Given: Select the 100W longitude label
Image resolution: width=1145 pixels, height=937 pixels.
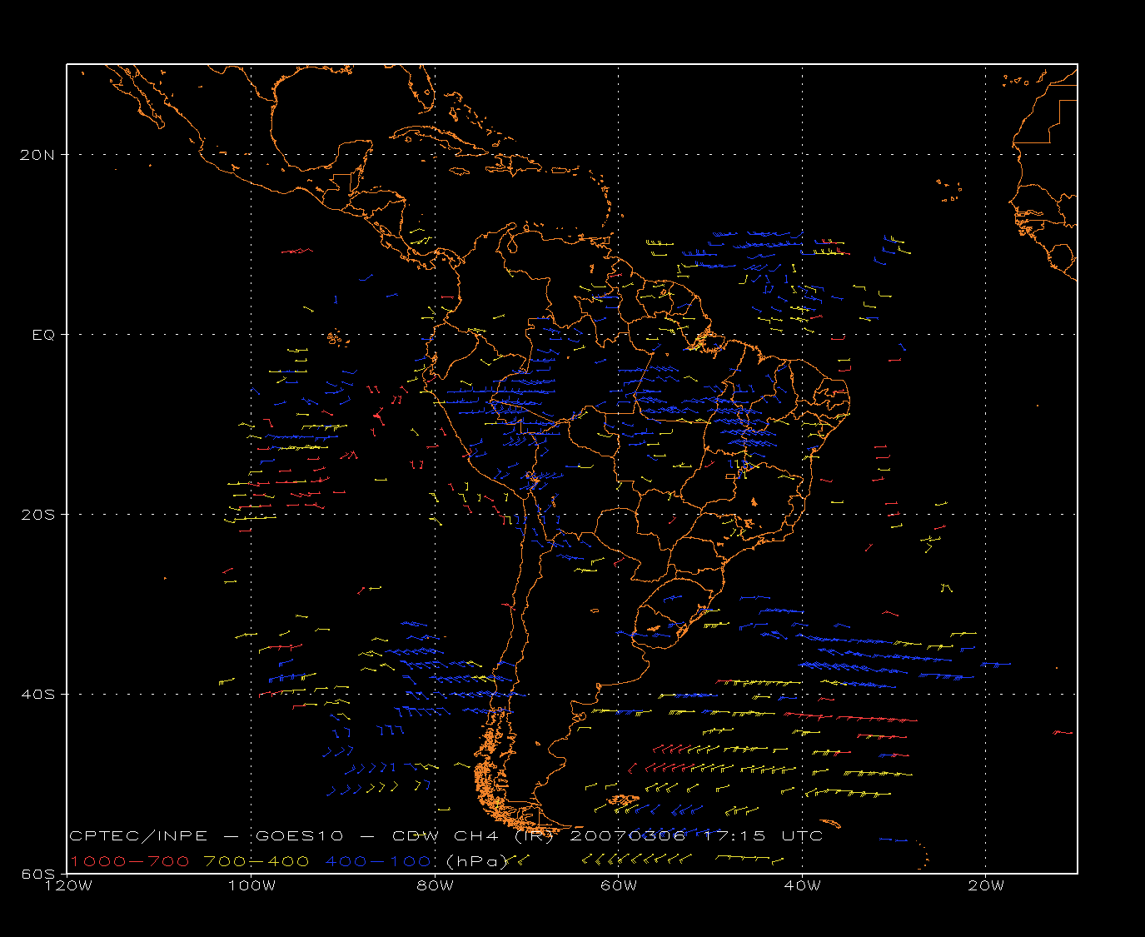Looking at the screenshot, I should pyautogui.click(x=251, y=885).
